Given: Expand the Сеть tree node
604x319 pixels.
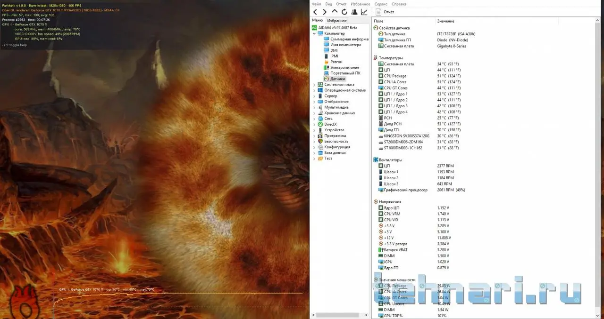Looking at the screenshot, I should coord(314,119).
